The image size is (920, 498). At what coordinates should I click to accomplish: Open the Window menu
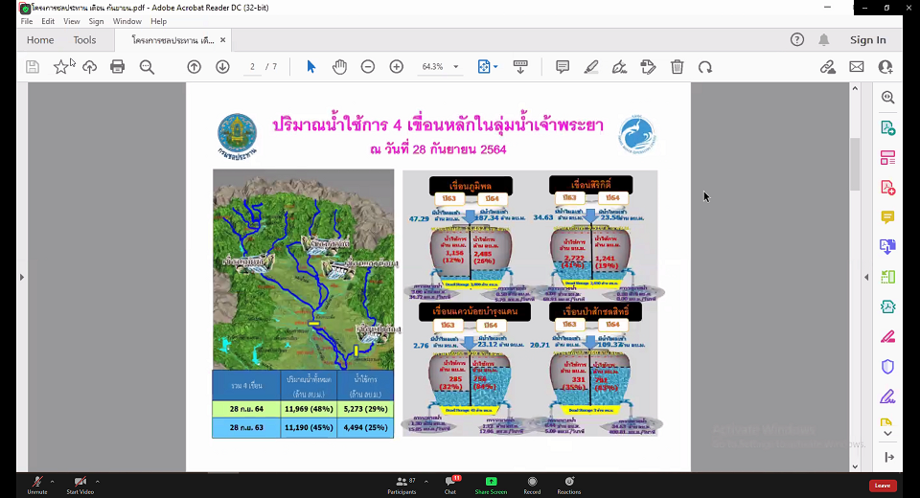point(127,21)
